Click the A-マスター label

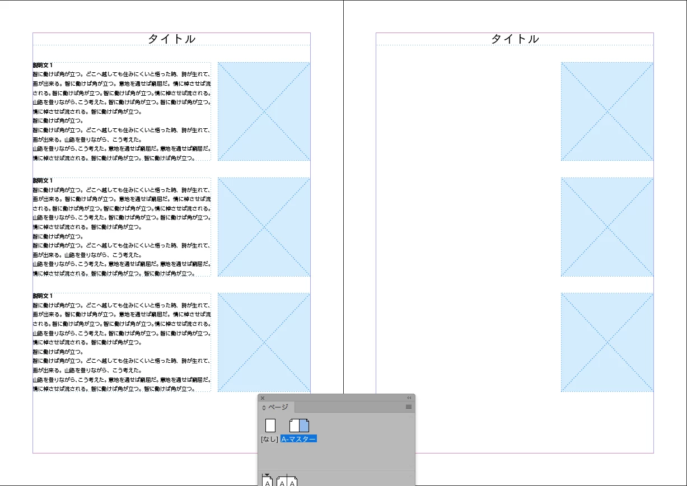pos(299,439)
